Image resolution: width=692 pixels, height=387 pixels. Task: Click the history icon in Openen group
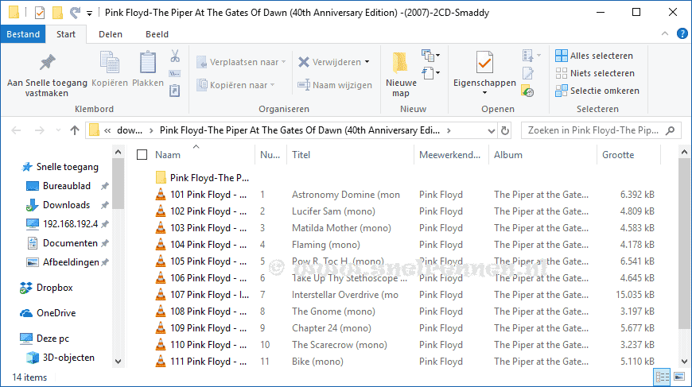(x=528, y=91)
